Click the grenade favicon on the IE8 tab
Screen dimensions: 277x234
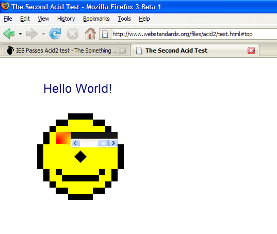10,51
